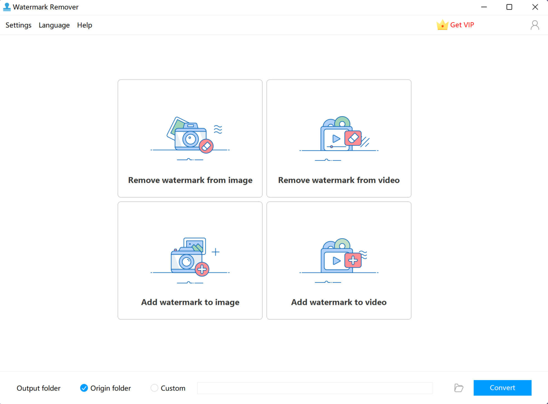Click the output folder path field
This screenshot has height=404, width=548.
coord(315,388)
